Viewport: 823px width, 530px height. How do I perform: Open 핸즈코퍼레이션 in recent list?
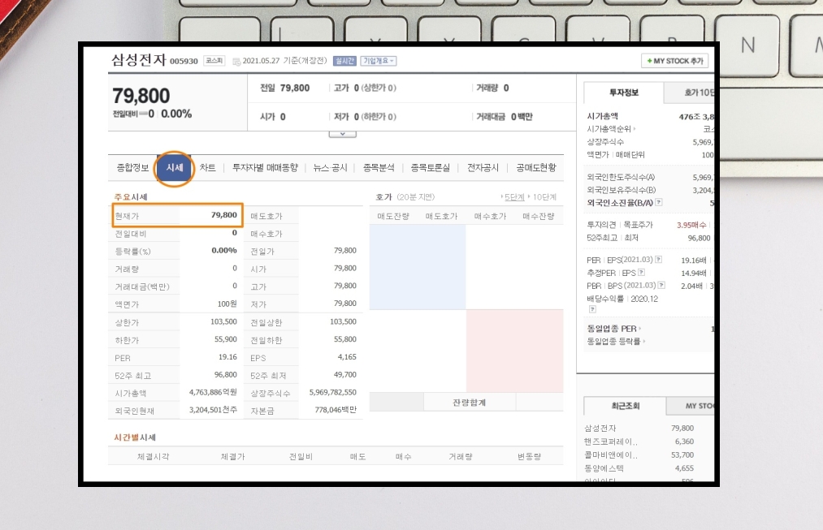(610, 442)
